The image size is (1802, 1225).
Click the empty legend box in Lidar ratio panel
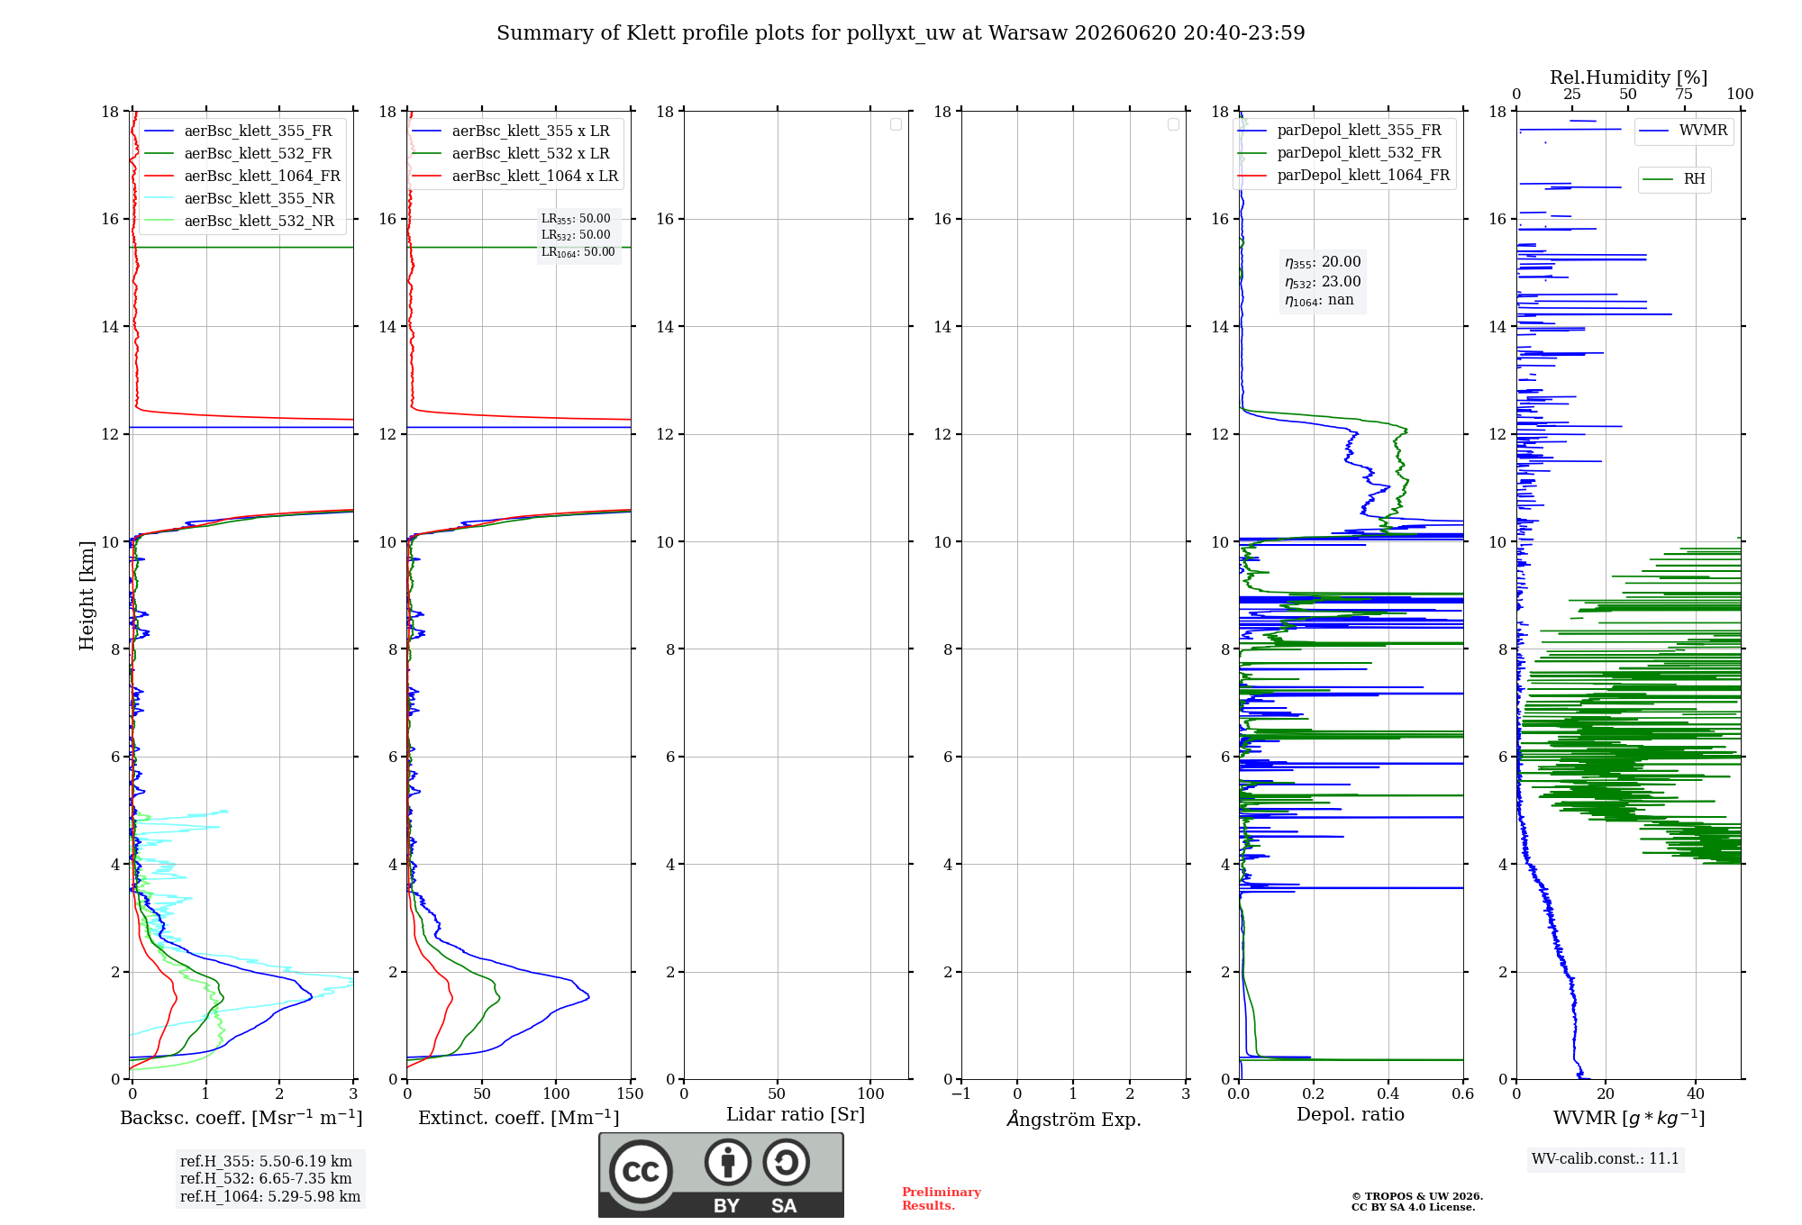click(896, 124)
